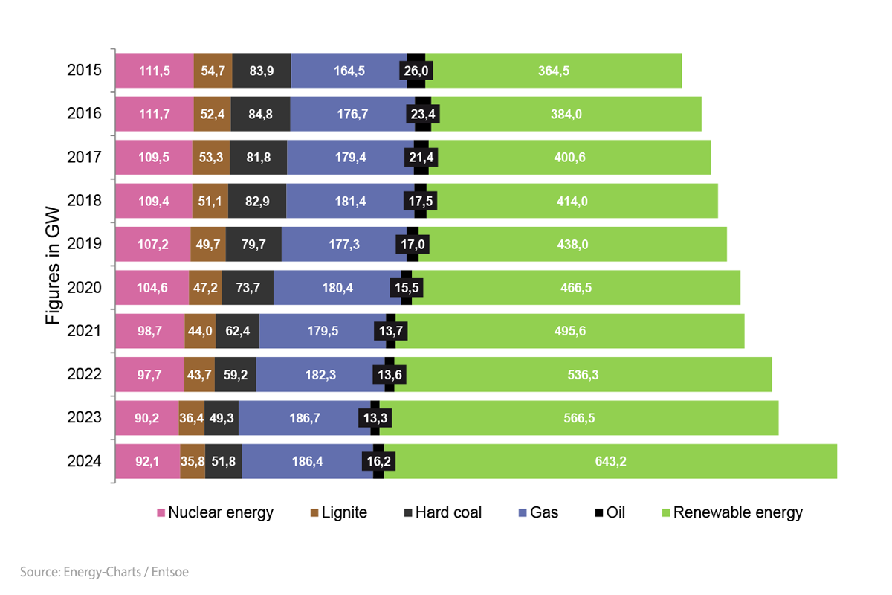Click the dark Hard coal legend swatch

pos(407,513)
